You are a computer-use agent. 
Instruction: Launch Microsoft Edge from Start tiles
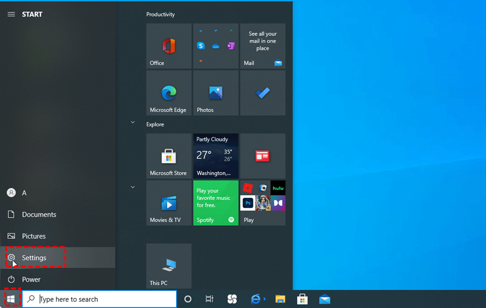pos(169,93)
